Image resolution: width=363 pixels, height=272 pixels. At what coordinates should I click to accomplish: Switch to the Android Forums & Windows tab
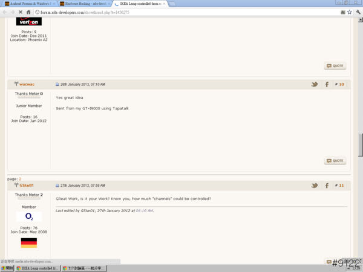click(x=31, y=4)
